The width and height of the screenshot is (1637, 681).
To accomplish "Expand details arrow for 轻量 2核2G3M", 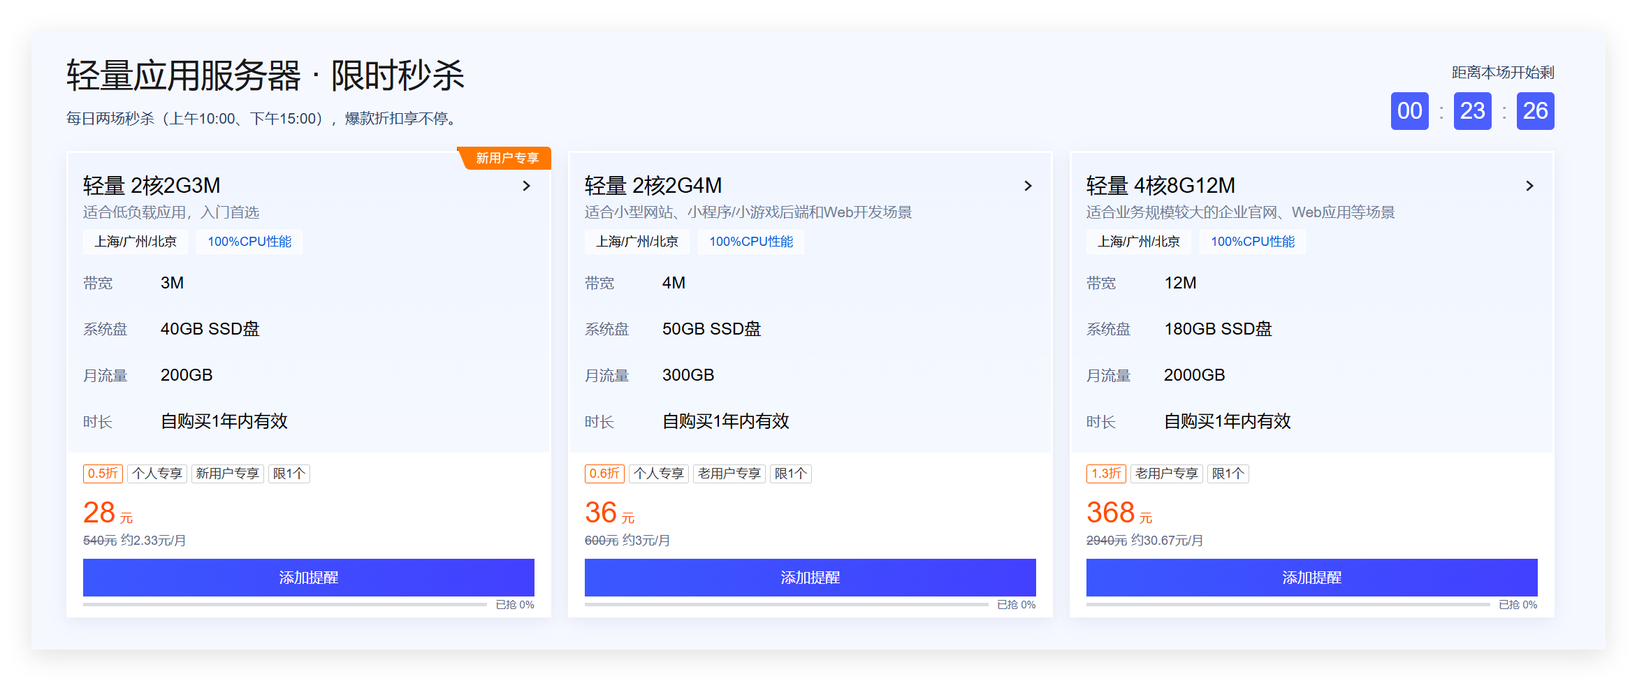I will click(527, 186).
